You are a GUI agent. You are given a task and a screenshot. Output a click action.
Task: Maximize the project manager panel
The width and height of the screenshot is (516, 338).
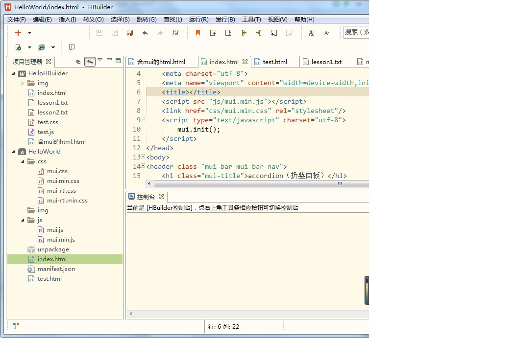pyautogui.click(x=118, y=61)
